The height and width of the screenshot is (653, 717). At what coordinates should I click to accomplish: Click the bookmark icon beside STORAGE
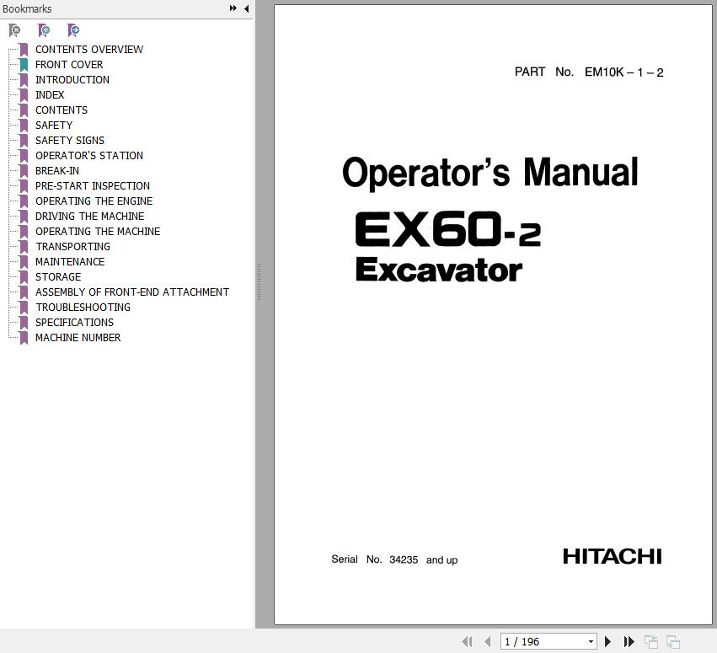coord(24,276)
